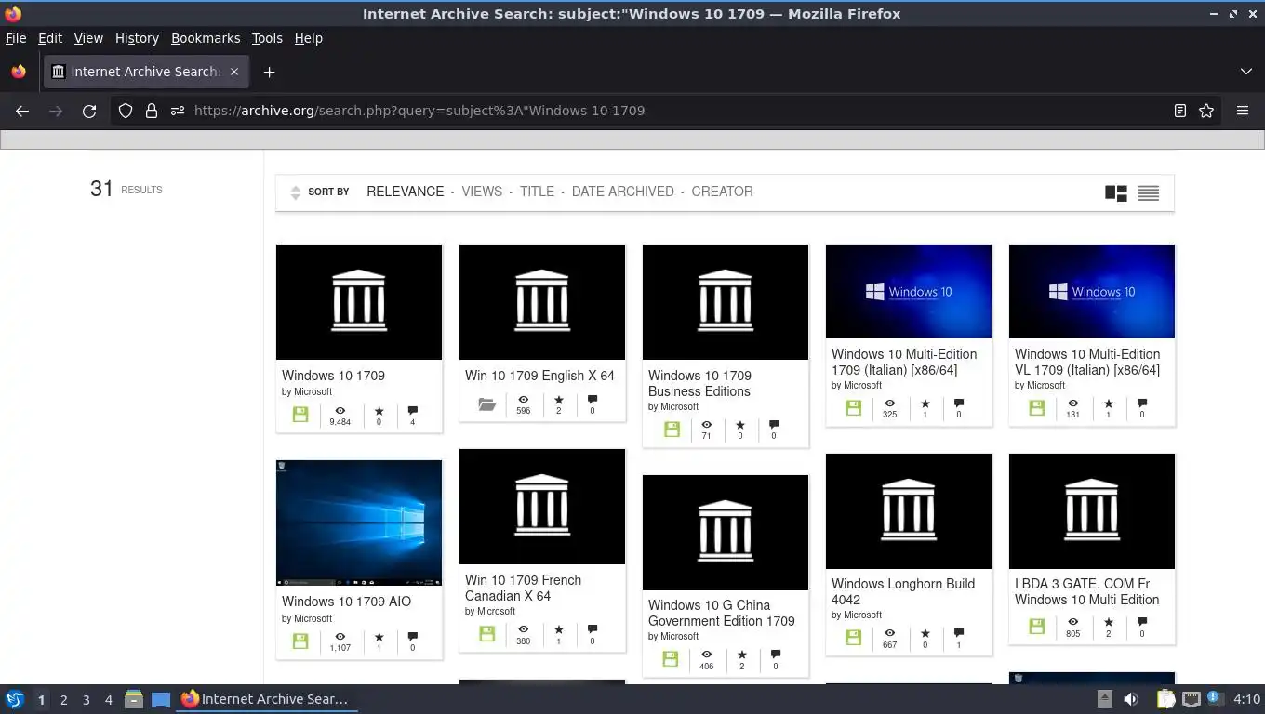Reload the page with the refresh icon
Screen dimensions: 1265x714
click(x=89, y=111)
